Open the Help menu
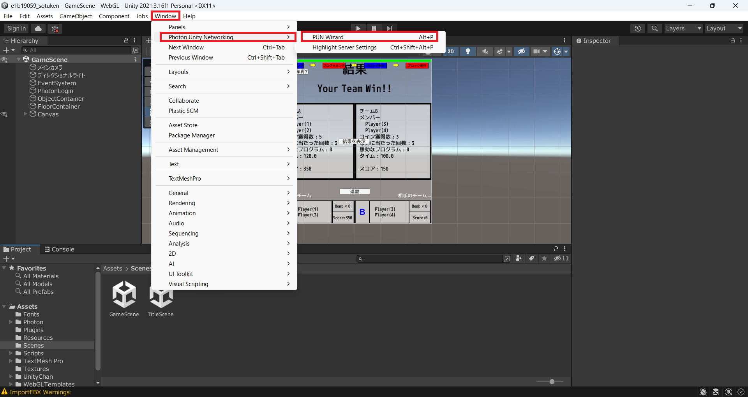Image resolution: width=748 pixels, height=397 pixels. click(189, 16)
